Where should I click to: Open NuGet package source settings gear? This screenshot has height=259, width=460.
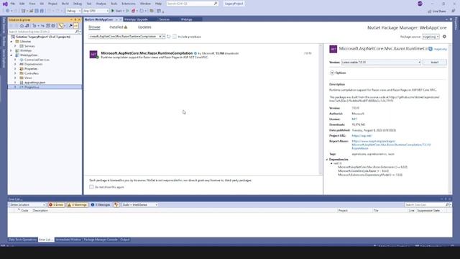(x=444, y=37)
